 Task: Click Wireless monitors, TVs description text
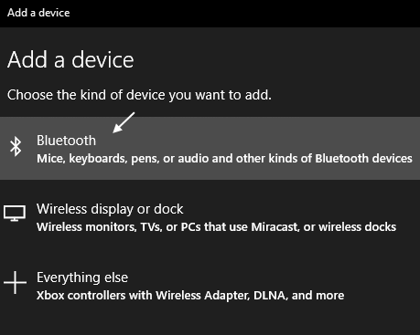(x=216, y=227)
